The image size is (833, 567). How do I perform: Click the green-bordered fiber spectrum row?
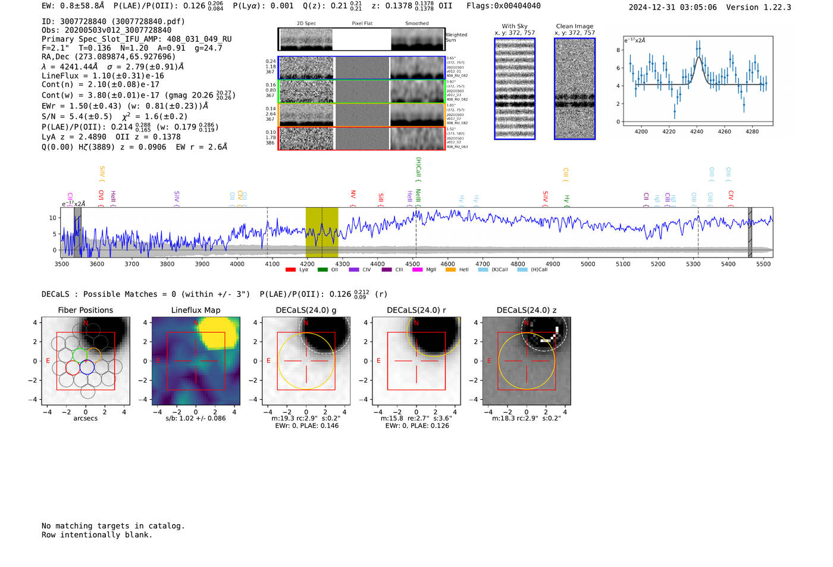pos(362,92)
